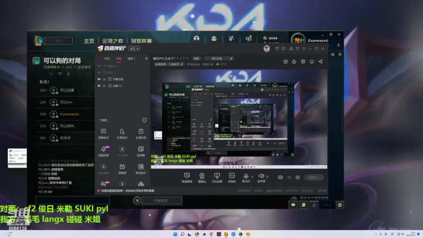This screenshot has height=238, width=423.
Task: Click the stream settings help link
Action: click(127, 191)
